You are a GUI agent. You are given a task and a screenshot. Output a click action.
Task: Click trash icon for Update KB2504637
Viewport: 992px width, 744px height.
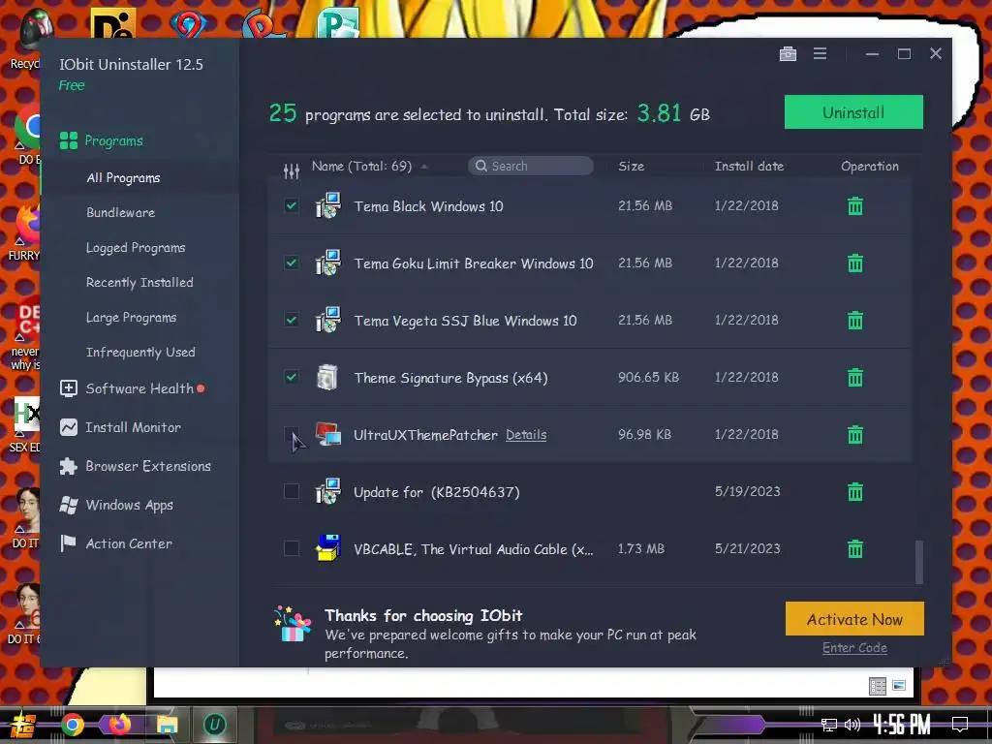855,491
